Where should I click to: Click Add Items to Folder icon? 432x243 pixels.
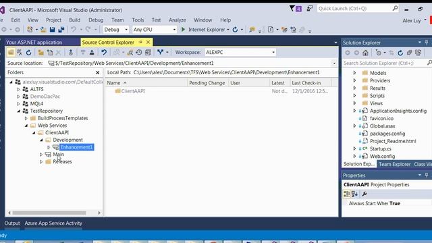[x=50, y=53]
